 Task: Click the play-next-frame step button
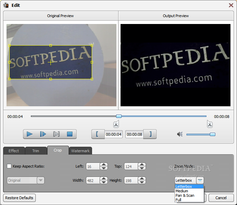[43, 134]
